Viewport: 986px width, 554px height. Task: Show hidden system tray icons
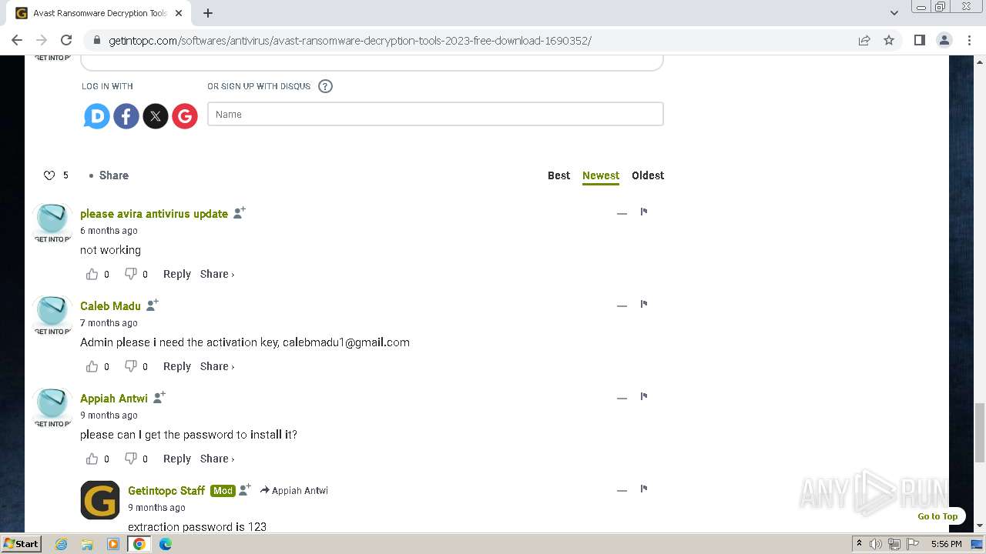tap(859, 544)
